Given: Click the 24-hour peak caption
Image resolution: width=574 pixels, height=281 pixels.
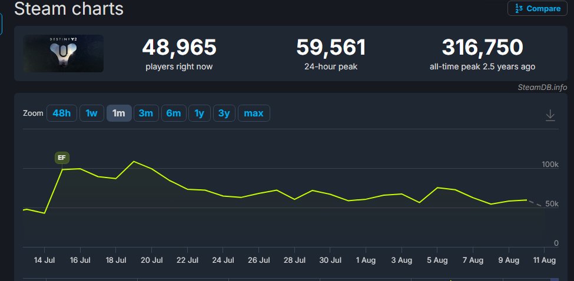Looking at the screenshot, I should 331,67.
